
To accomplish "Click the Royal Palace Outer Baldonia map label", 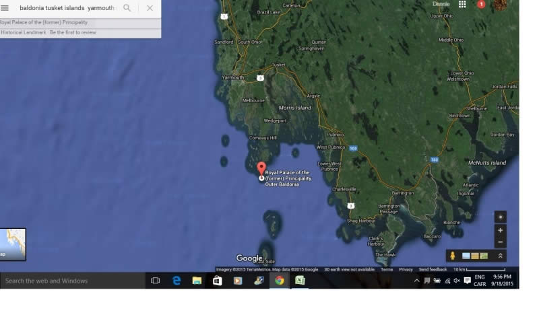I will pos(288,178).
